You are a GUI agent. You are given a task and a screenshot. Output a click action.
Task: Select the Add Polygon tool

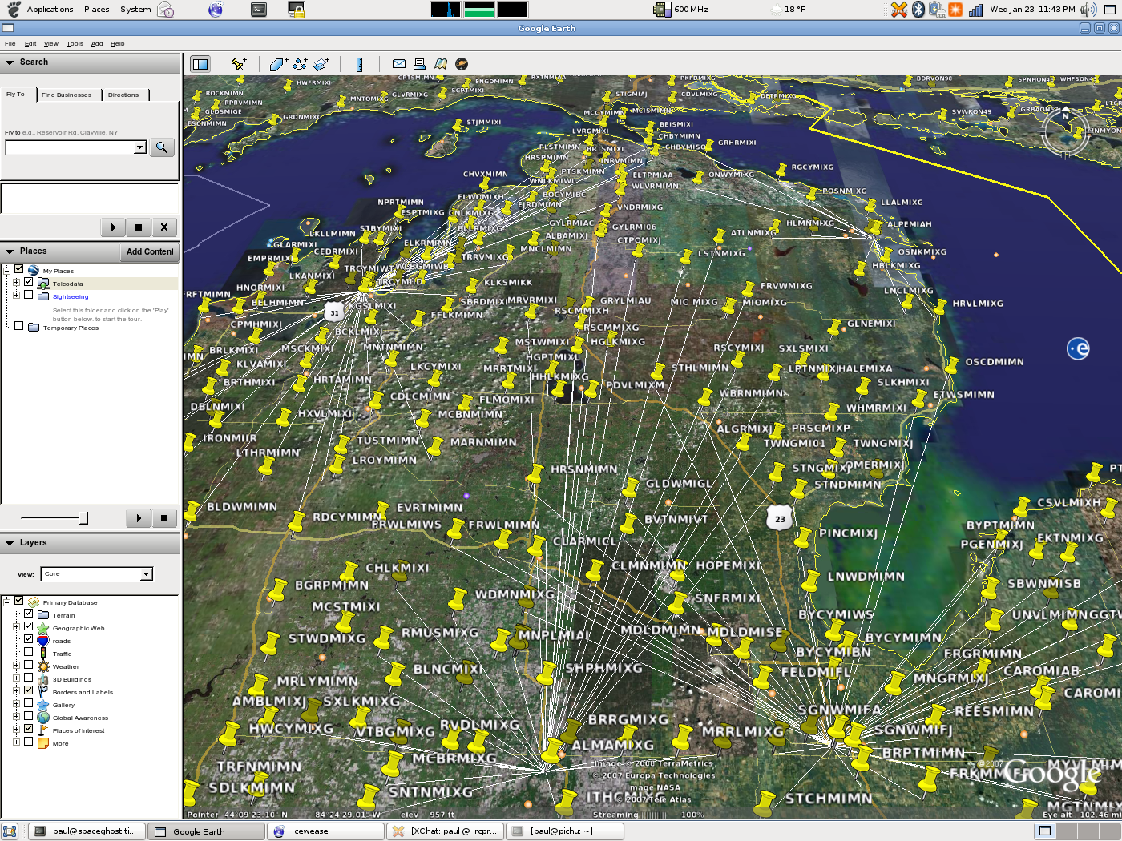click(278, 64)
